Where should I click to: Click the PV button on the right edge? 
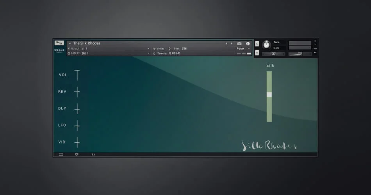(x=315, y=53)
